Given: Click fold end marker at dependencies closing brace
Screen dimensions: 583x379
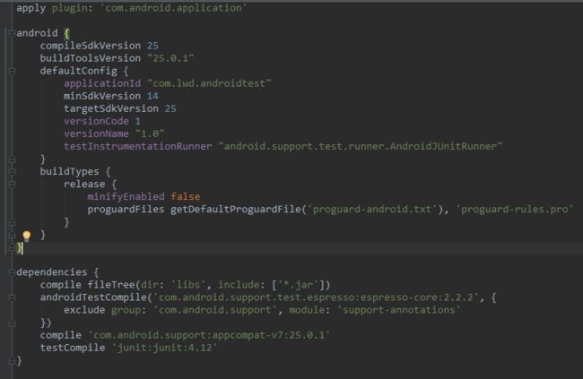Looking at the screenshot, I should coord(12,360).
